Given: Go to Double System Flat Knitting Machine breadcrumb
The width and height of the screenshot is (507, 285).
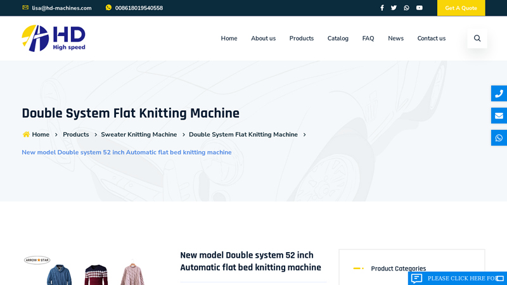Looking at the screenshot, I should pos(243,134).
